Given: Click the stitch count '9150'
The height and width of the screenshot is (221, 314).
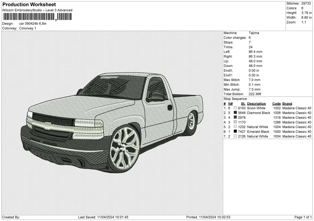Looking at the screenshot, I should [x=242, y=108].
